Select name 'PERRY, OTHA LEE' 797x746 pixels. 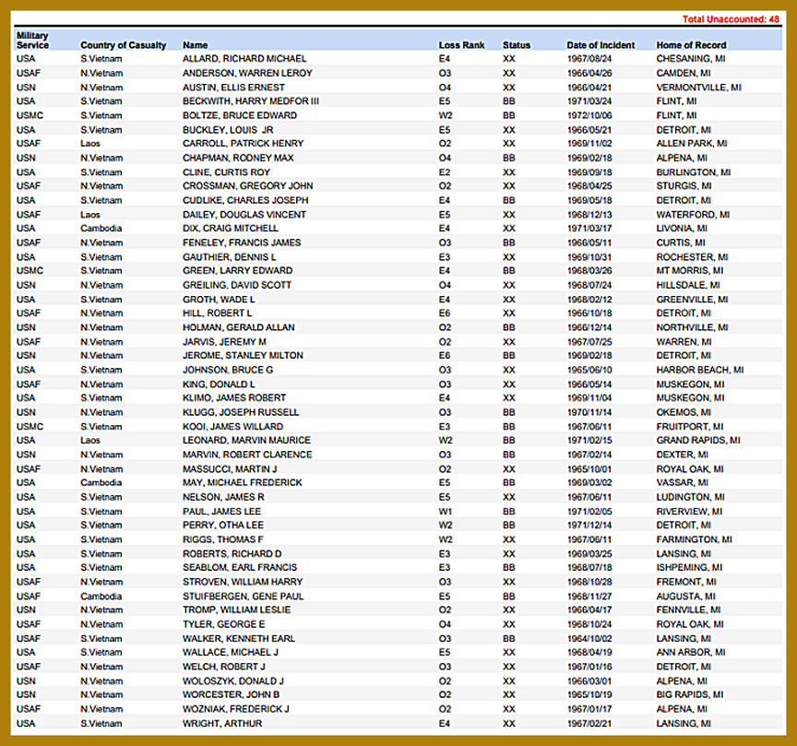(223, 526)
